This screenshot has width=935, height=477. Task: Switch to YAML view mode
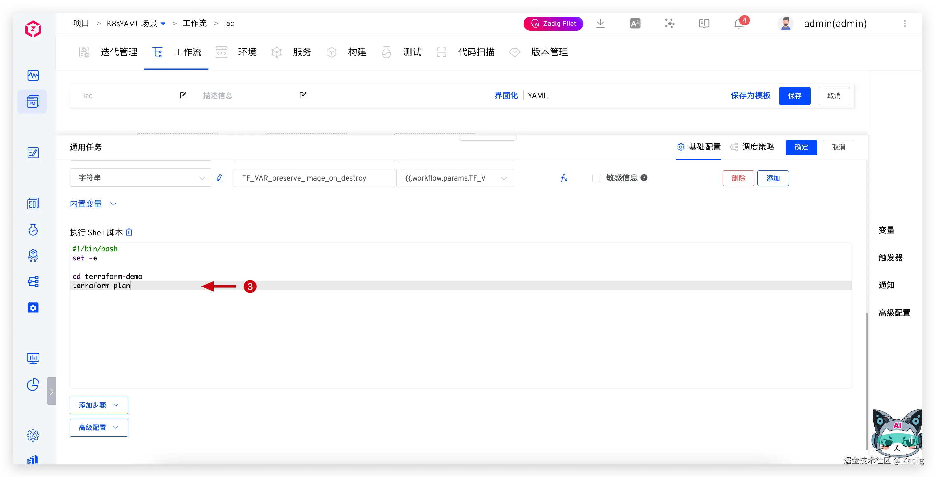point(537,96)
